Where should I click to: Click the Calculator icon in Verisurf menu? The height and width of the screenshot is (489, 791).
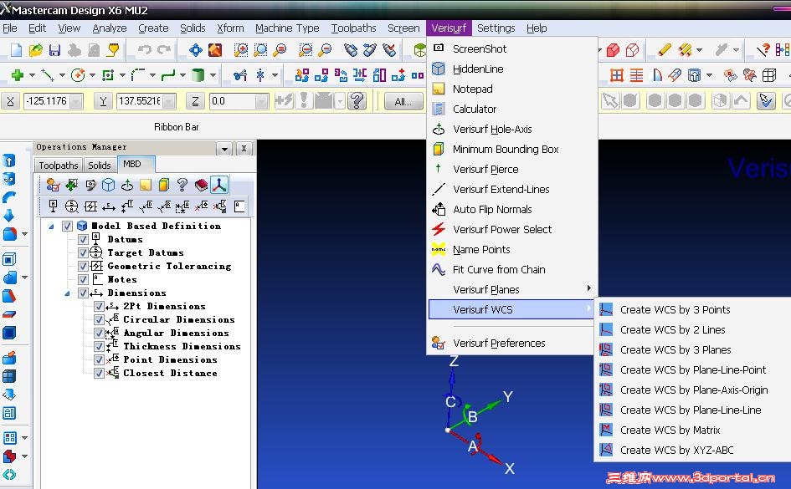coord(439,109)
